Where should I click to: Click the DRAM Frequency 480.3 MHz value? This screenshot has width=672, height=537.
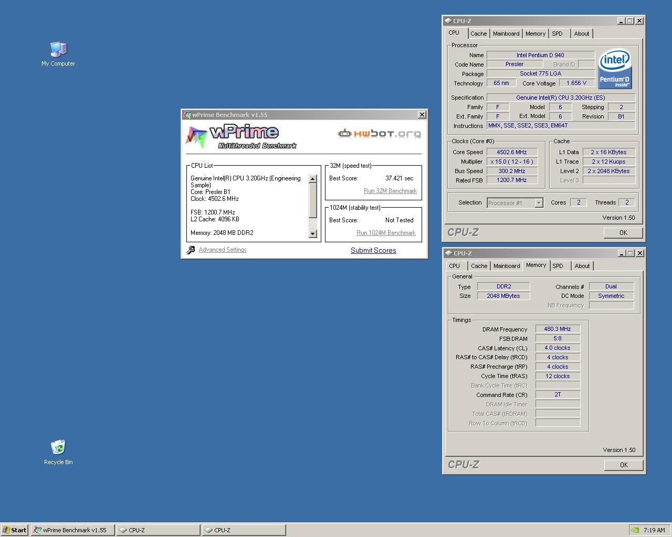tap(558, 329)
